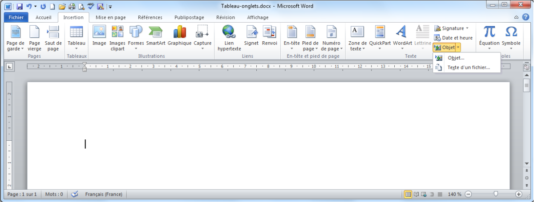Choose Objet... from dropdown menu
Viewport: 534px width, 202px height.
[x=466, y=58]
